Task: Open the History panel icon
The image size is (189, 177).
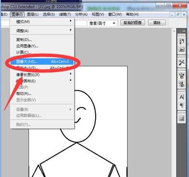Action: [182, 41]
